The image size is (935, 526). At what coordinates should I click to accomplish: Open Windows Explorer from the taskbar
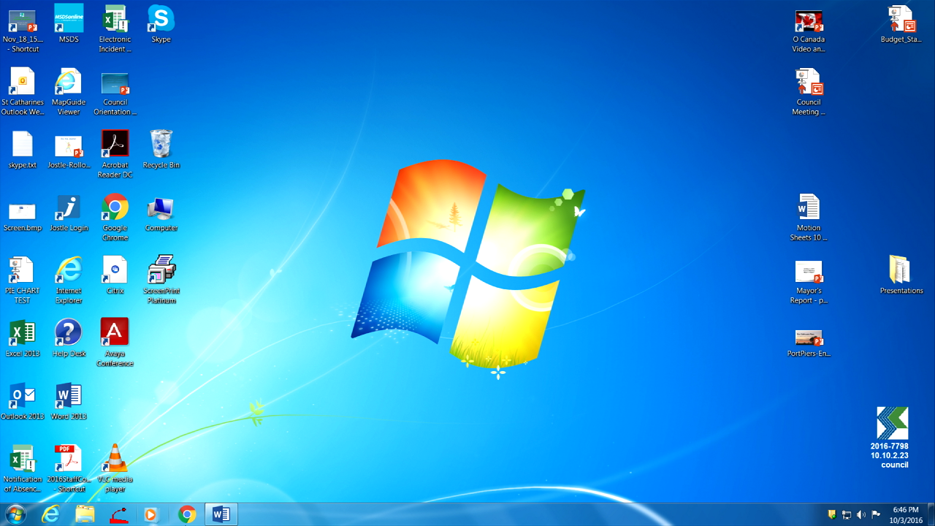pyautogui.click(x=85, y=514)
